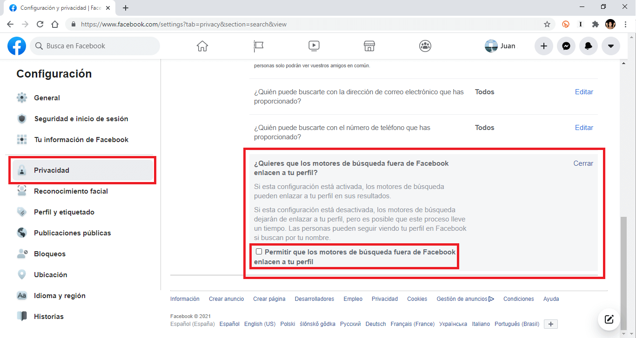Open a new browser tab
The height and width of the screenshot is (338, 636).
point(126,8)
